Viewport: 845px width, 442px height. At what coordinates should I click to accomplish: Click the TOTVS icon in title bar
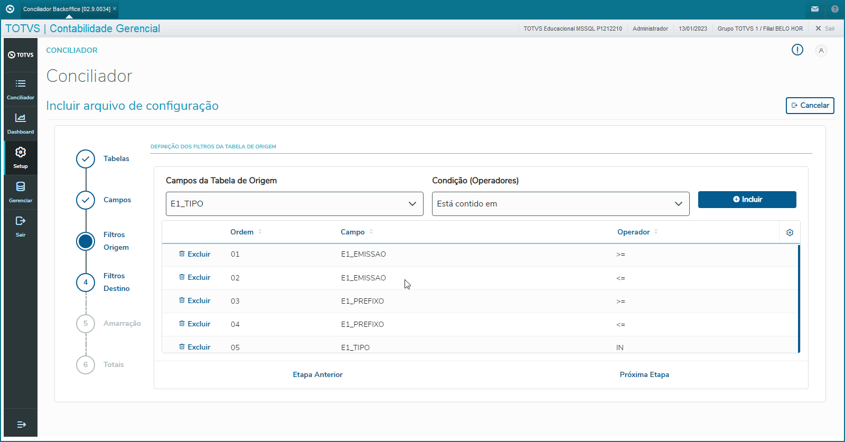pyautogui.click(x=10, y=9)
